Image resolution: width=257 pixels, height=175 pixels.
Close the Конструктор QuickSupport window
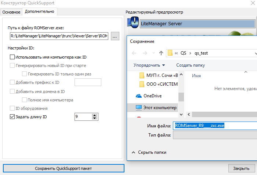tap(253, 3)
